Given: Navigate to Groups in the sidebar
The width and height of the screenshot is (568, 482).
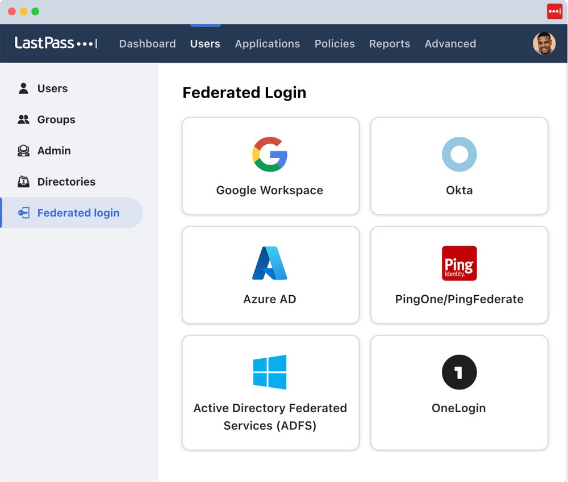Looking at the screenshot, I should [56, 120].
